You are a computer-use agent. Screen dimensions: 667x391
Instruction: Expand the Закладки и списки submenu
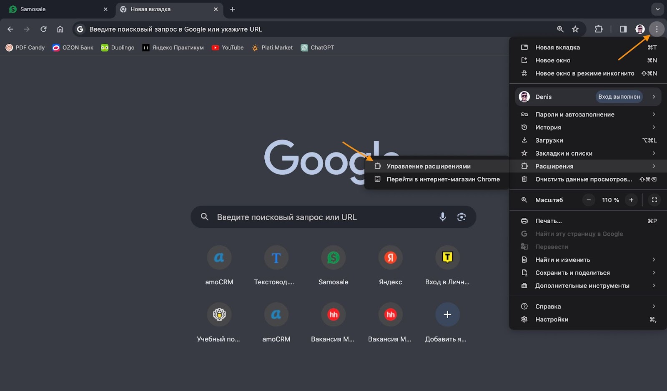point(588,153)
